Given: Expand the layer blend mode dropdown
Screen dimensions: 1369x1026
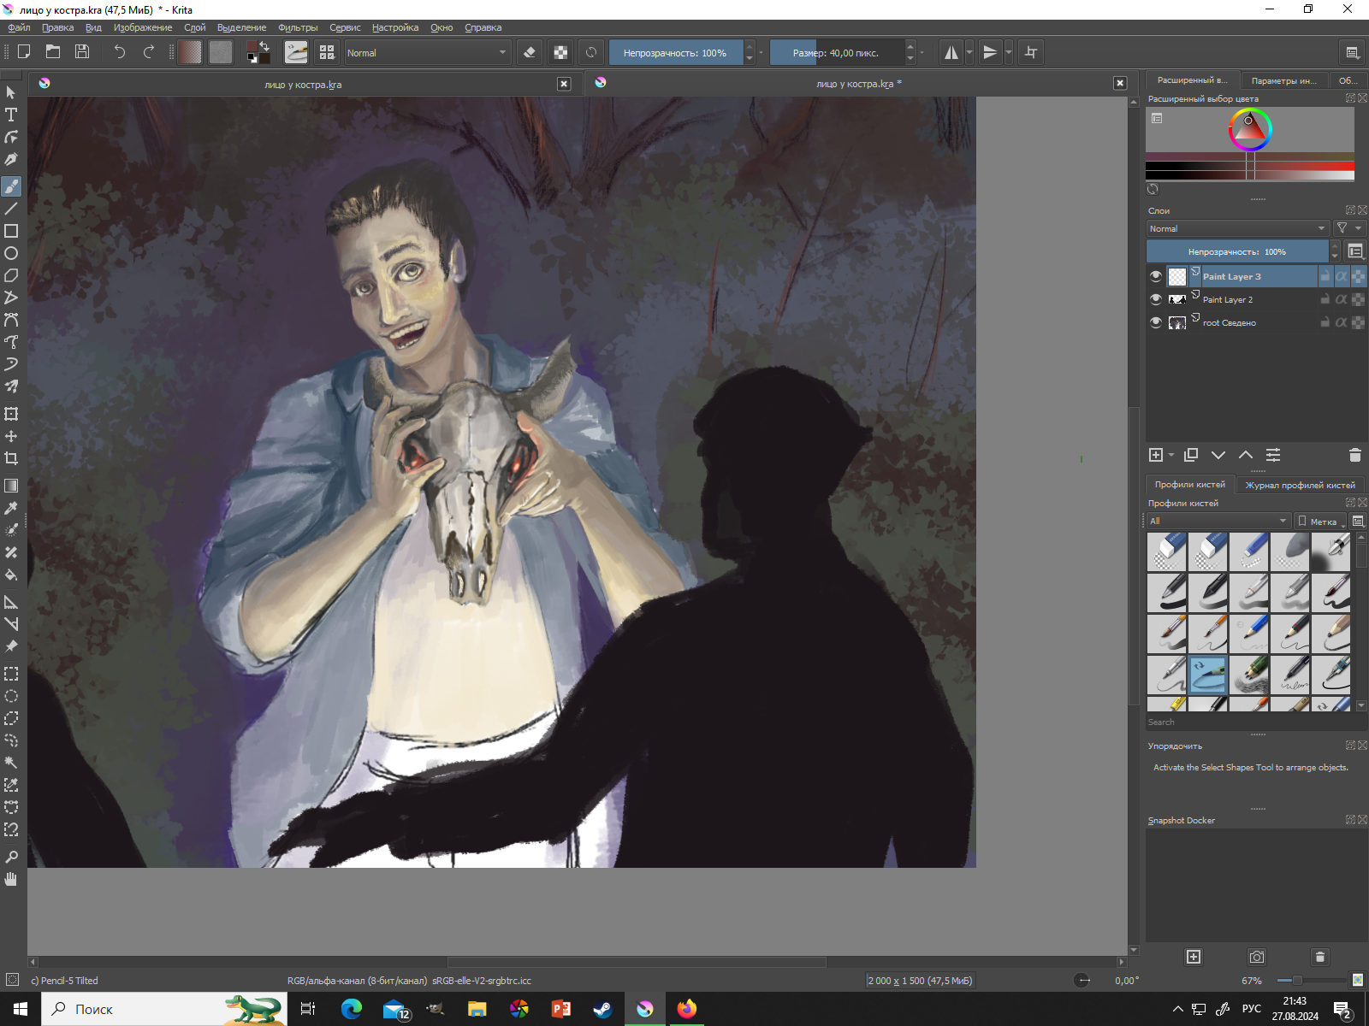Looking at the screenshot, I should [x=1236, y=228].
